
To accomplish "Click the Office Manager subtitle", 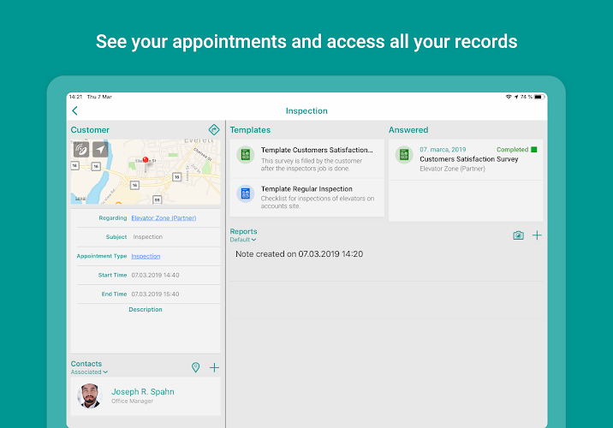I will 132,401.
